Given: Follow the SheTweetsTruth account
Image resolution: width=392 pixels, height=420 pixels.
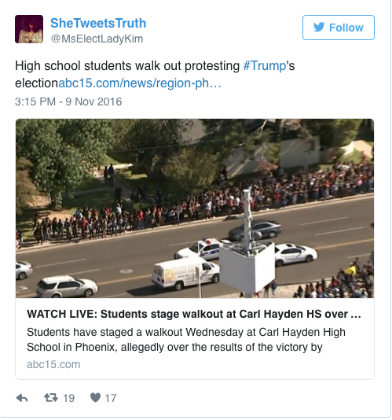Looking at the screenshot, I should pos(339,28).
